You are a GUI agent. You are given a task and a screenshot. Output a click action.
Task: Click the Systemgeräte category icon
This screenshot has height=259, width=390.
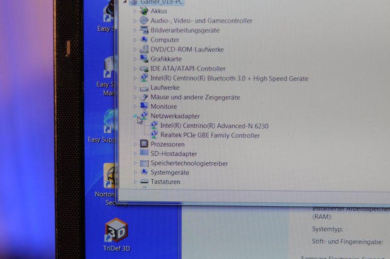coord(144,172)
